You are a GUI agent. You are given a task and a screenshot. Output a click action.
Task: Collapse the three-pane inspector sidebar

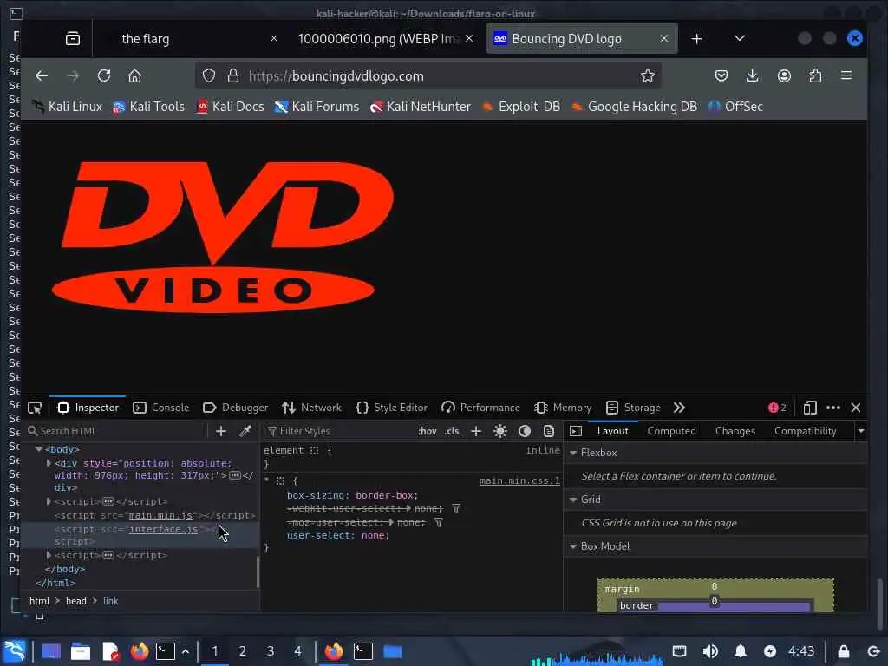(576, 431)
